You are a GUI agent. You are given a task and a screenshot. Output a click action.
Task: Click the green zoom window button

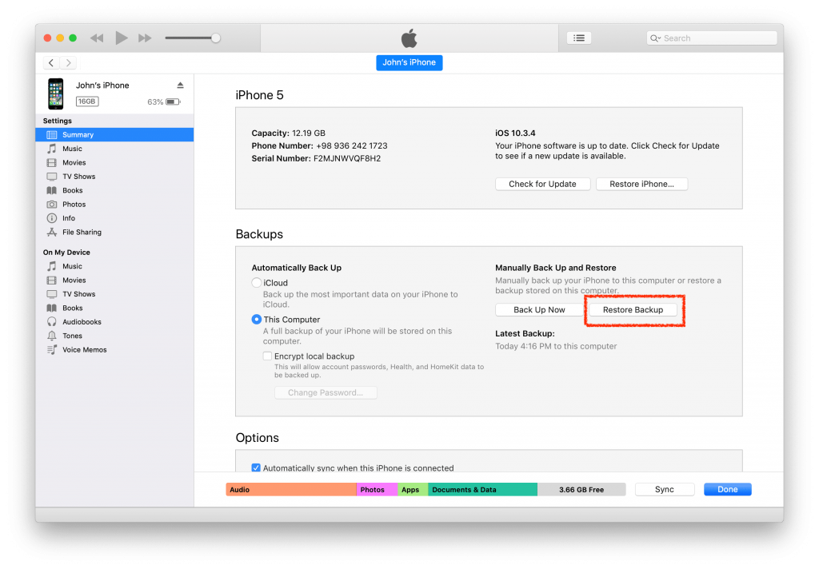[x=73, y=38]
